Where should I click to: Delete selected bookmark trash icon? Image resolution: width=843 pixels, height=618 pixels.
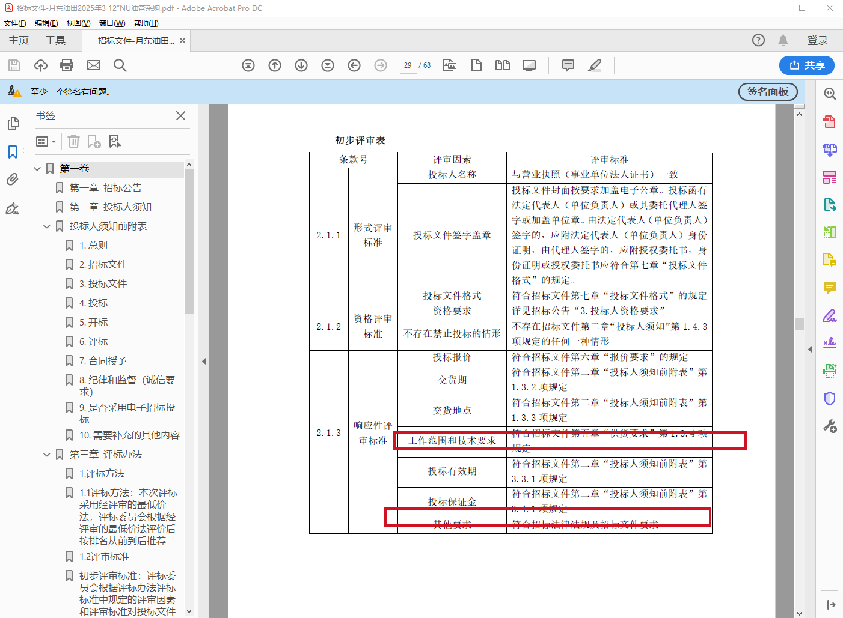point(73,141)
